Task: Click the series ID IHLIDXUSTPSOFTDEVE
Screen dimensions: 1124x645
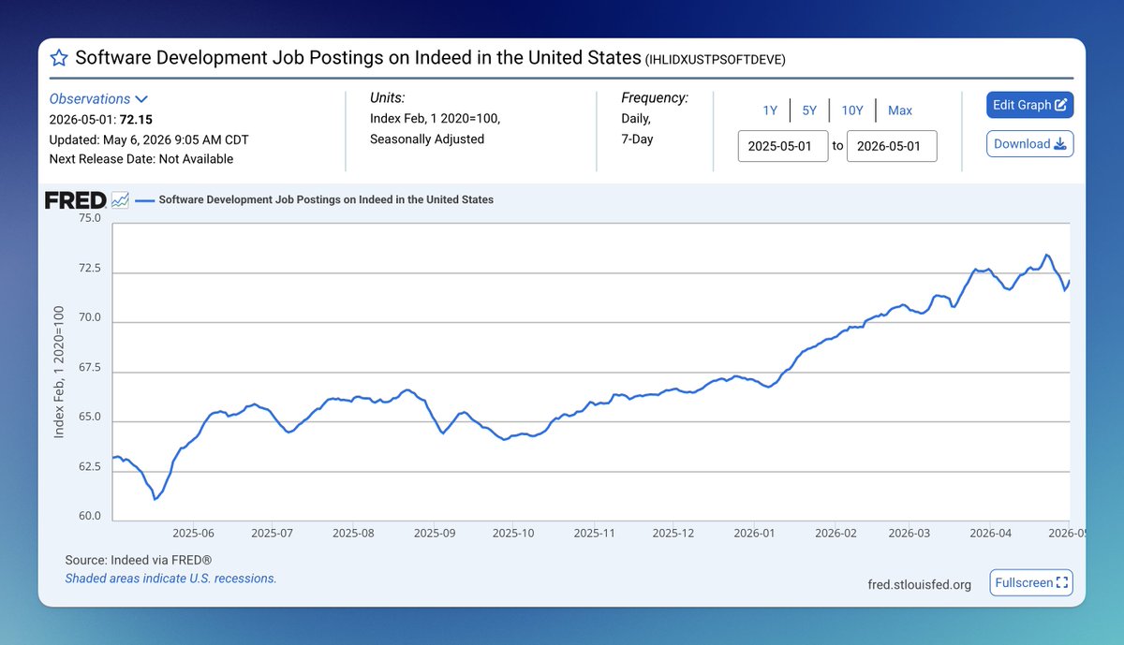Action: click(716, 60)
